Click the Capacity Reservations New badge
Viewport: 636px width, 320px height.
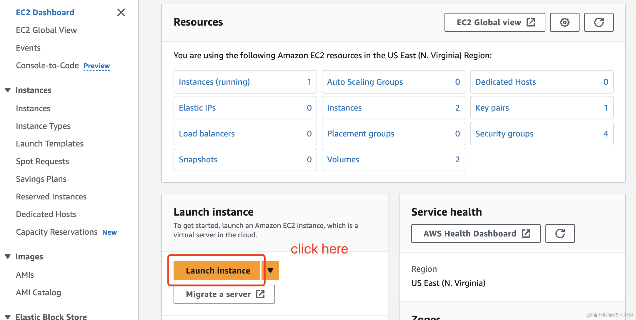[x=109, y=232]
